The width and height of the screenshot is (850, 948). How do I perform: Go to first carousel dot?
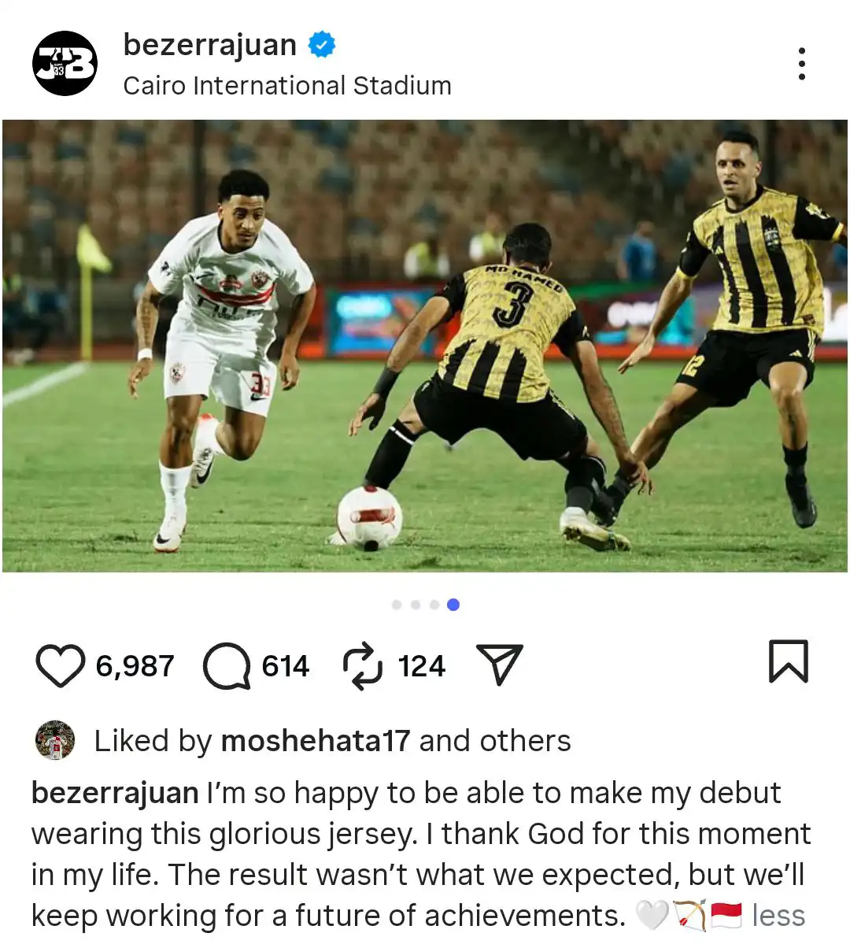coord(397,605)
